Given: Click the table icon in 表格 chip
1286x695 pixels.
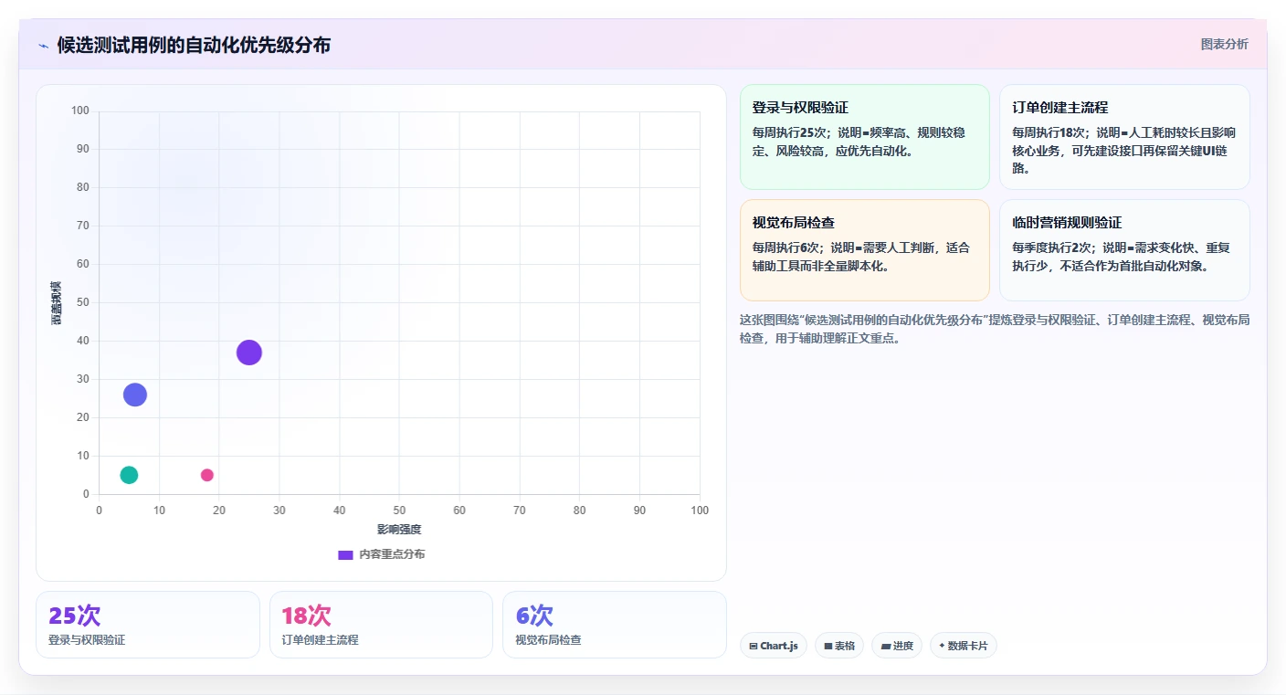Looking at the screenshot, I should 828,646.
